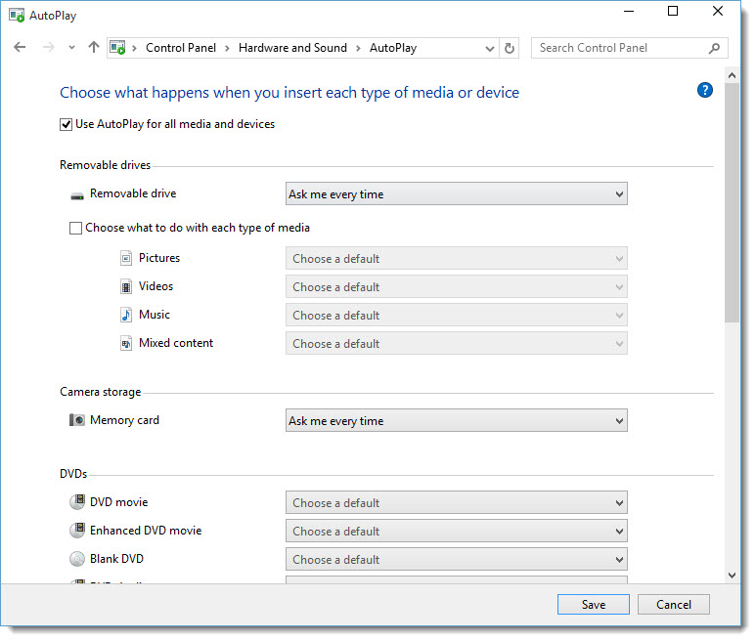The height and width of the screenshot is (641, 756).
Task: Navigate to Control Panel breadcrumb
Action: click(x=181, y=48)
